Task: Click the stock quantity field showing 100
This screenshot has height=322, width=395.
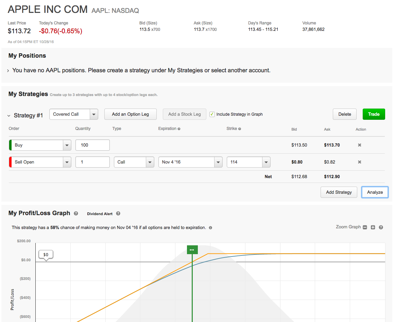Action: (x=92, y=145)
